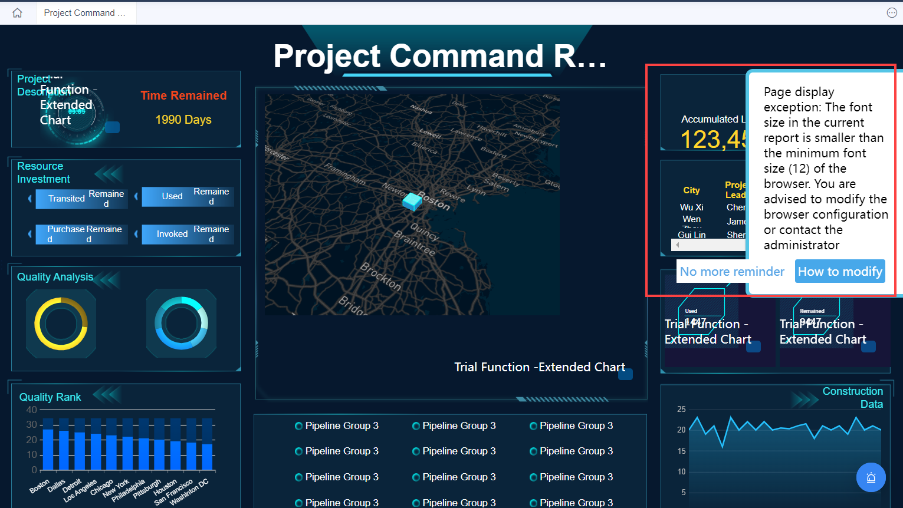Click the City column header

click(691, 190)
